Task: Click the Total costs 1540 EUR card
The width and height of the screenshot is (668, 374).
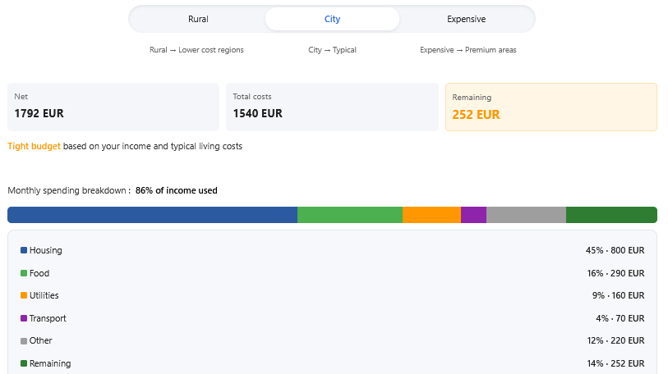Action: pyautogui.click(x=332, y=107)
